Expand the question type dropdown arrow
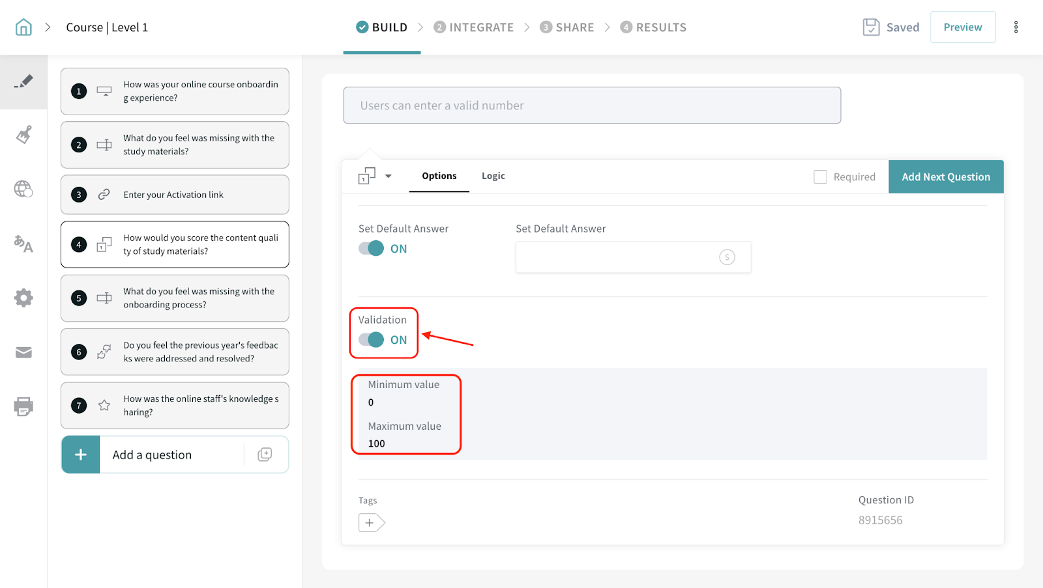The image size is (1043, 588). pos(389,176)
